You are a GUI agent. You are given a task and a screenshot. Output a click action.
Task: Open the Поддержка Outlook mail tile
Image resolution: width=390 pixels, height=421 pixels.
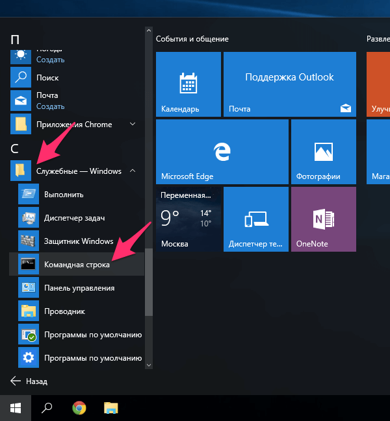coord(290,84)
